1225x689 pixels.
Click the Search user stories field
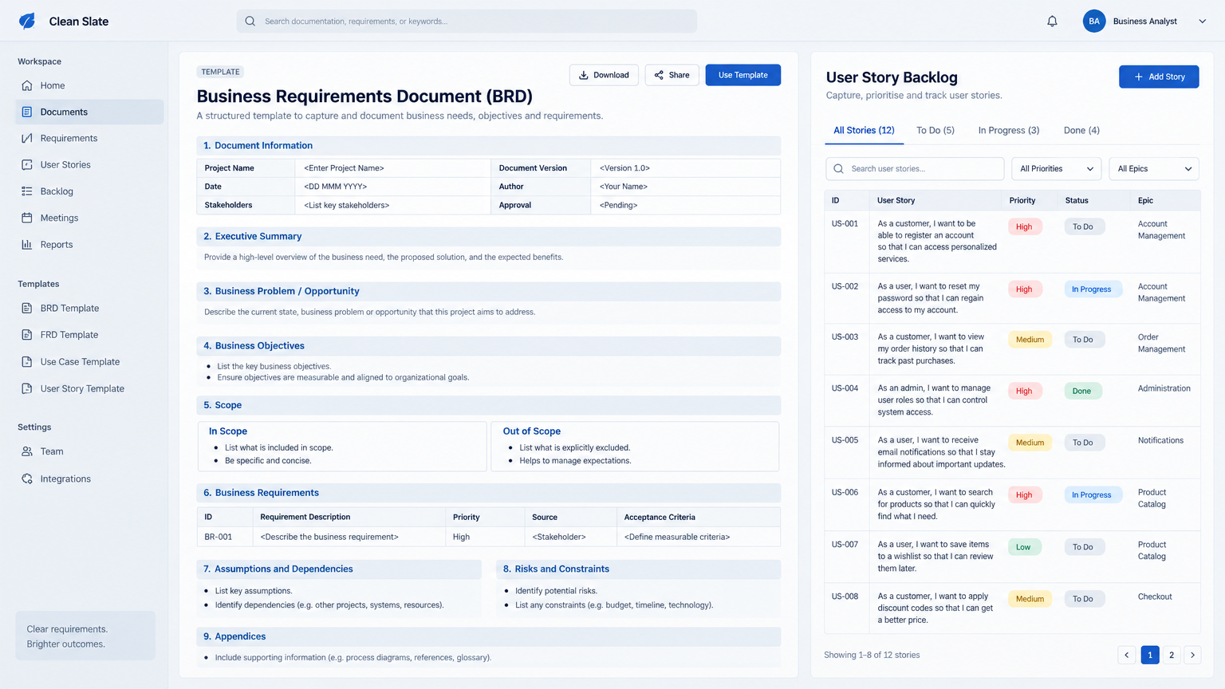coord(915,169)
